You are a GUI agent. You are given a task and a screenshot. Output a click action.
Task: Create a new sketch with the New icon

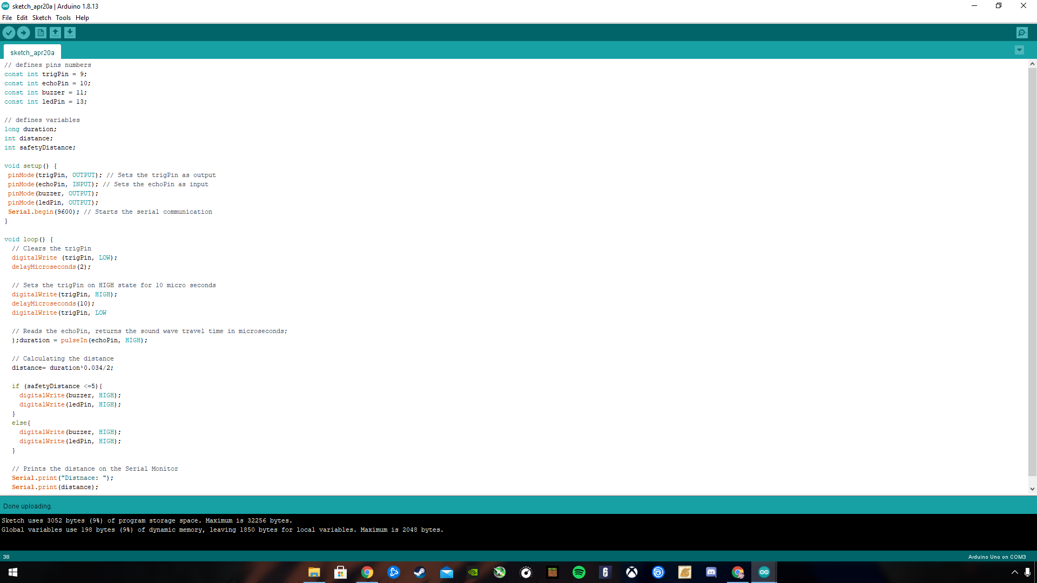(x=41, y=33)
